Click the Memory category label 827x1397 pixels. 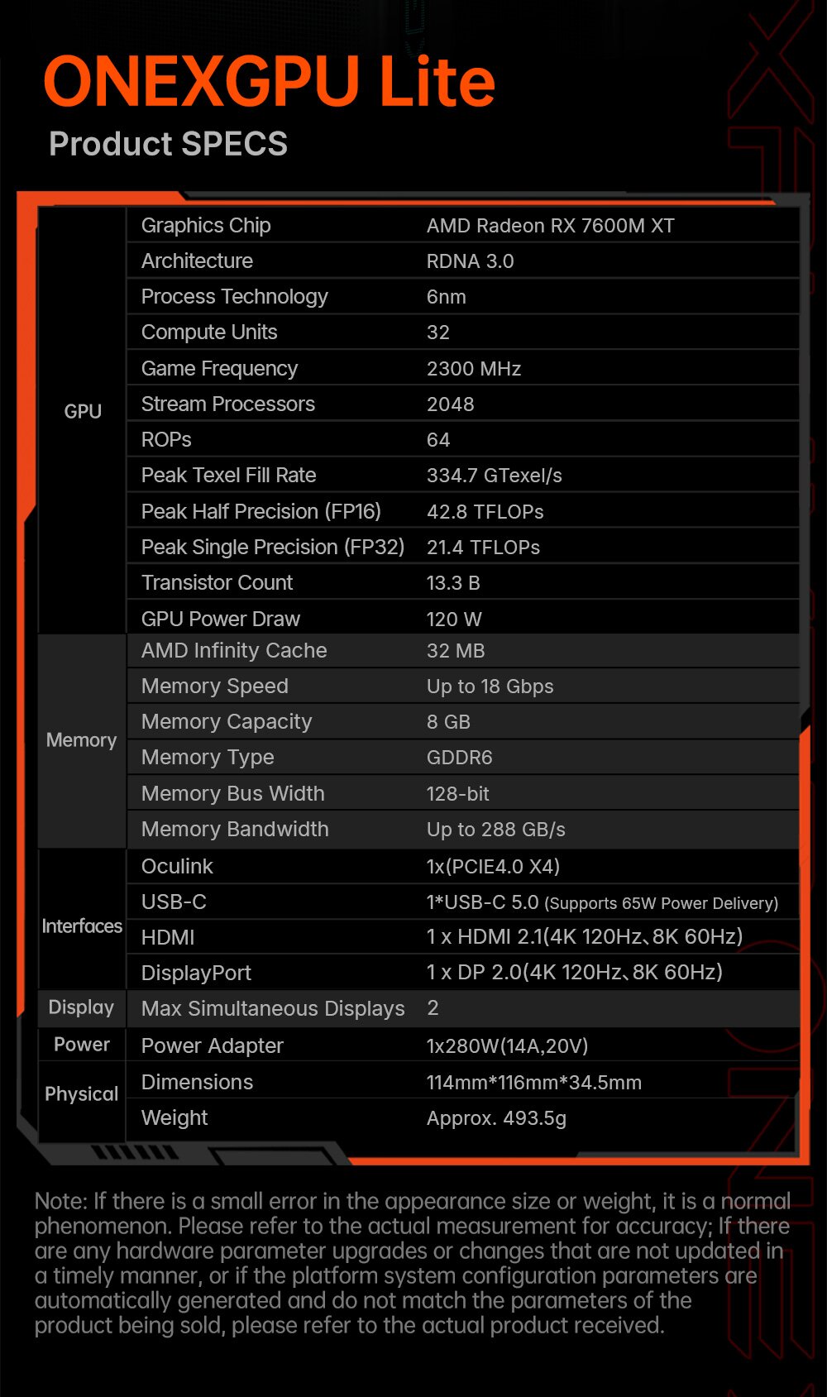click(81, 740)
